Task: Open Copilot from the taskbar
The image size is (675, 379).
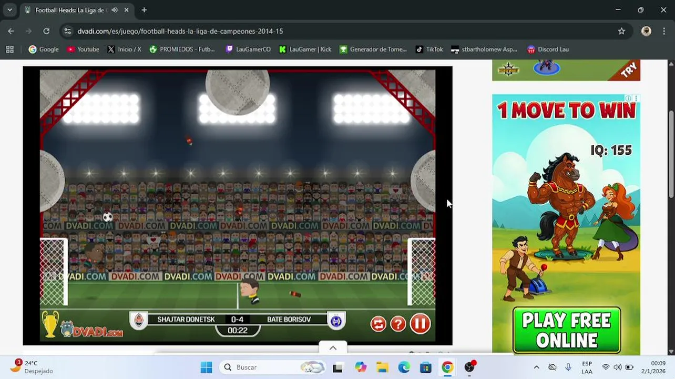Action: (360, 367)
